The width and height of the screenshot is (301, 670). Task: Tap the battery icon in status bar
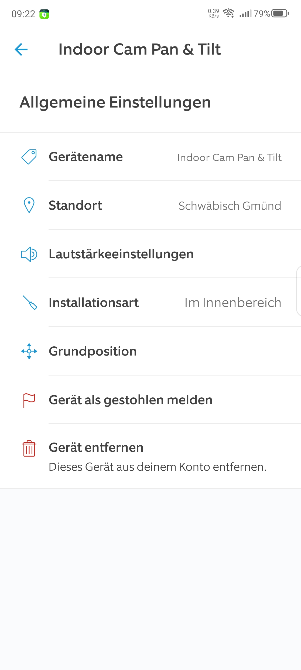pyautogui.click(x=280, y=13)
